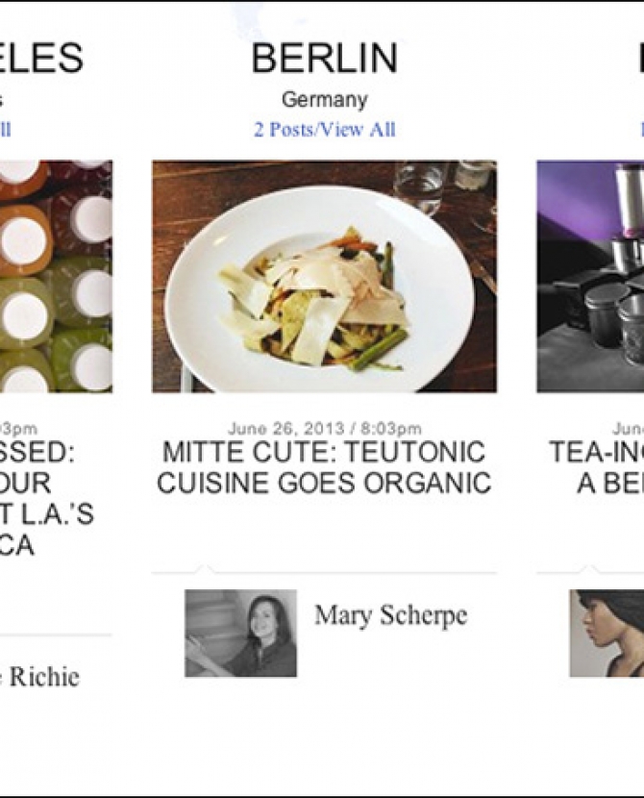644x798 pixels.
Task: Click the Germany country label
Action: point(324,100)
